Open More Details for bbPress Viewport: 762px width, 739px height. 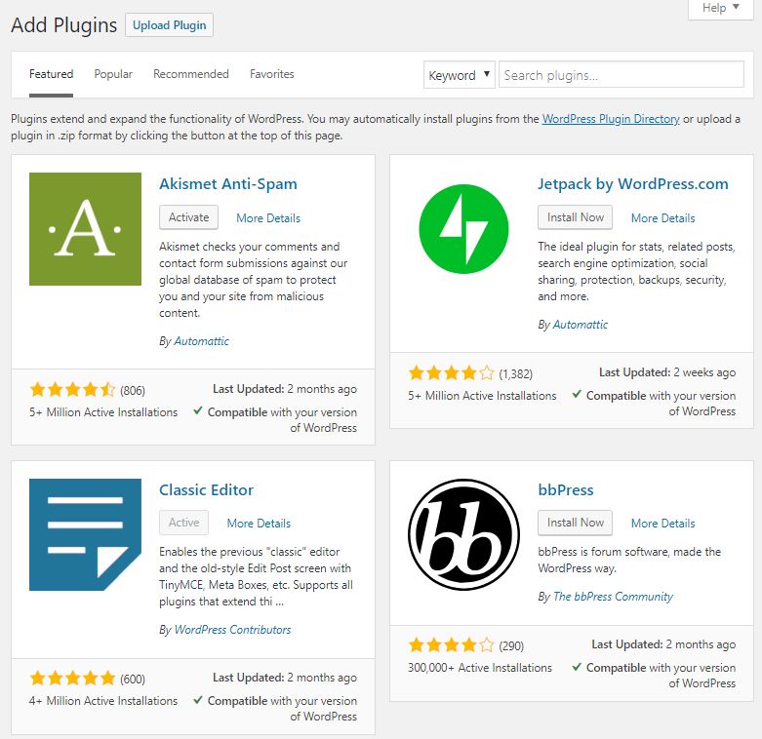[x=662, y=524]
